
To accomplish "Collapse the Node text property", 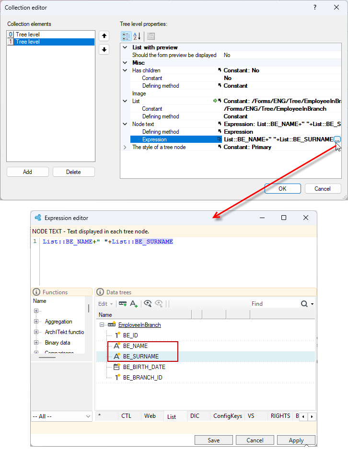I will (x=125, y=124).
